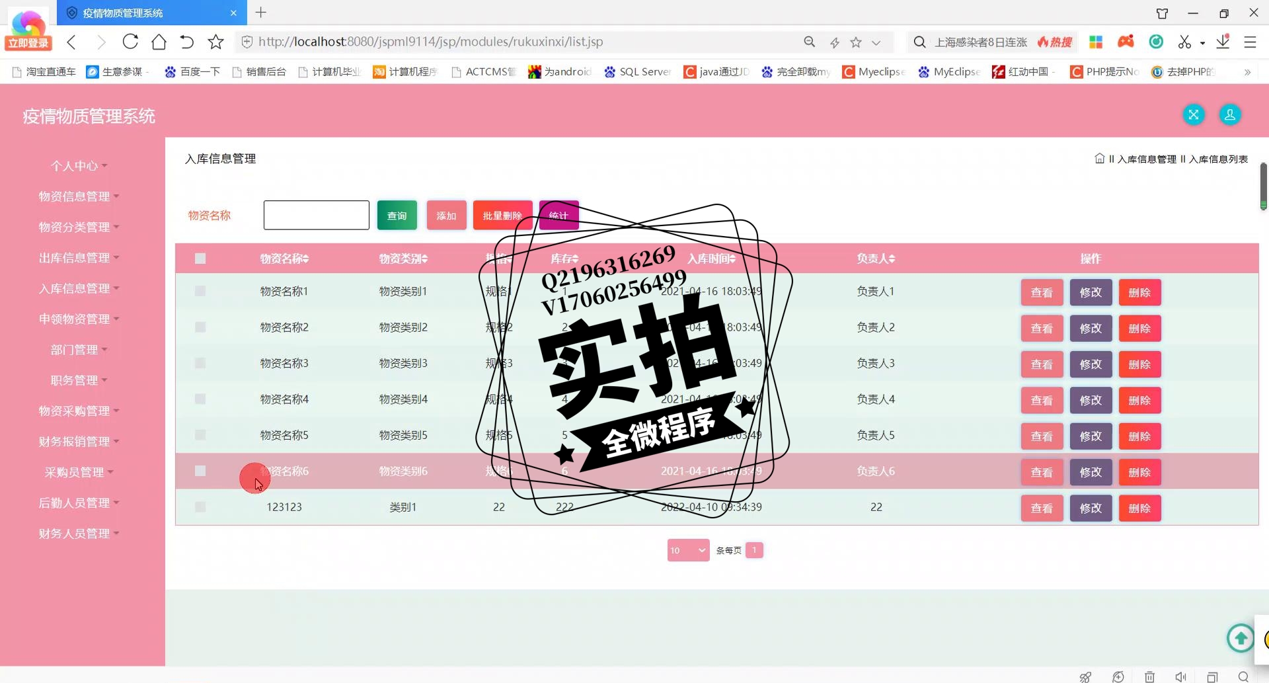The width and height of the screenshot is (1269, 683).
Task: Expand the 物资信息管理 sidebar menu
Action: point(79,196)
